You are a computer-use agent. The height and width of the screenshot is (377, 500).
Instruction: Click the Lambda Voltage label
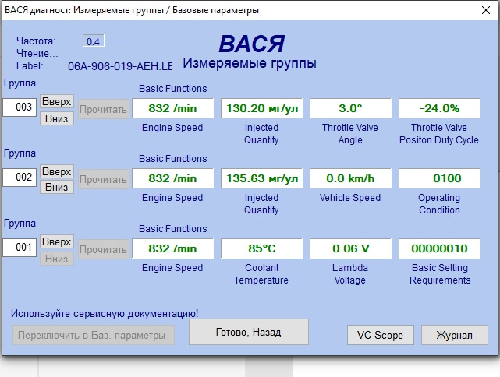click(350, 274)
